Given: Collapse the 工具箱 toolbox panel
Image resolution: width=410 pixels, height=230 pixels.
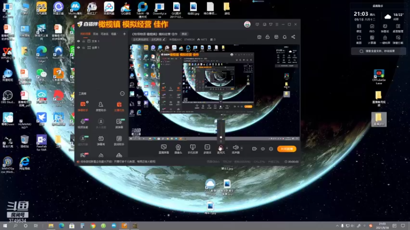Looking at the screenshot, I should [x=122, y=94].
